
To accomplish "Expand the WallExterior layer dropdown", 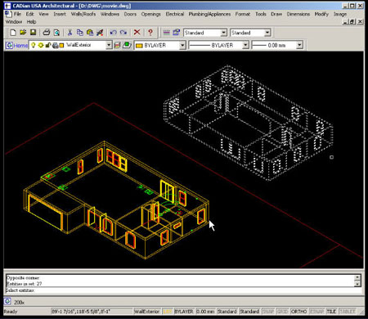I will point(109,45).
